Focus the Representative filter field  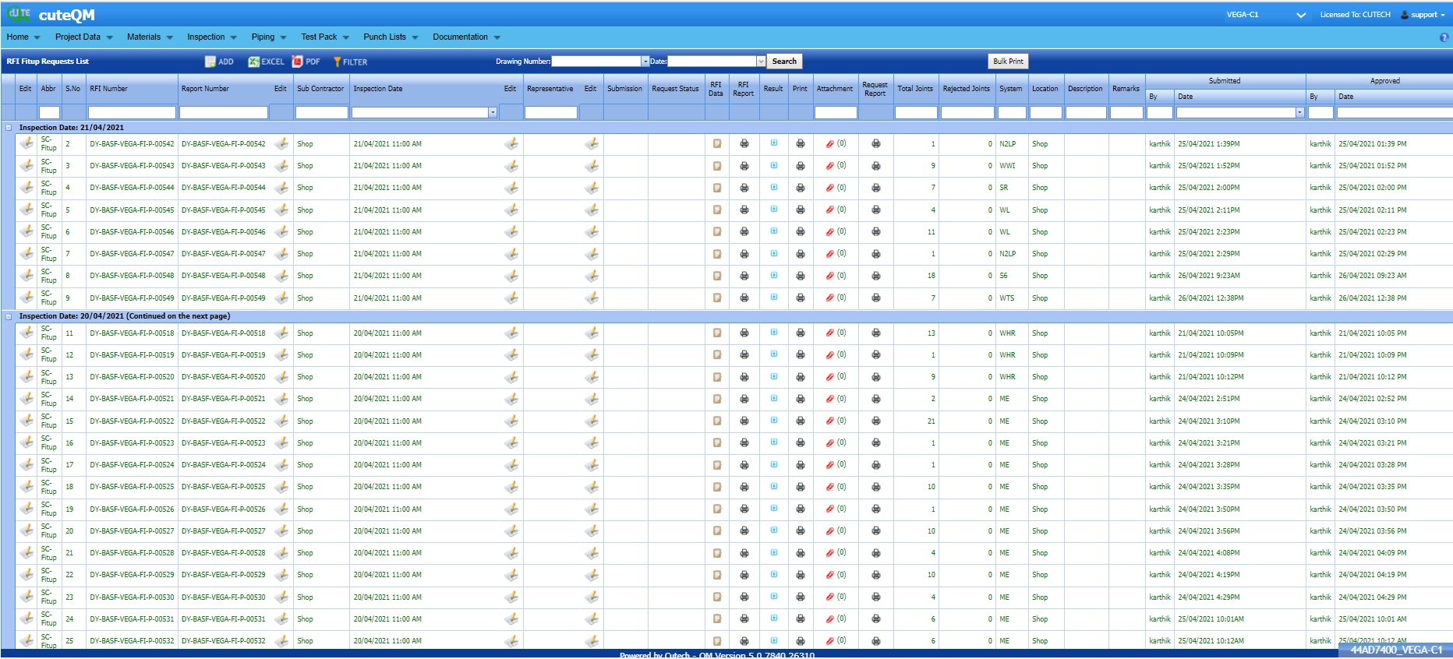tap(550, 113)
